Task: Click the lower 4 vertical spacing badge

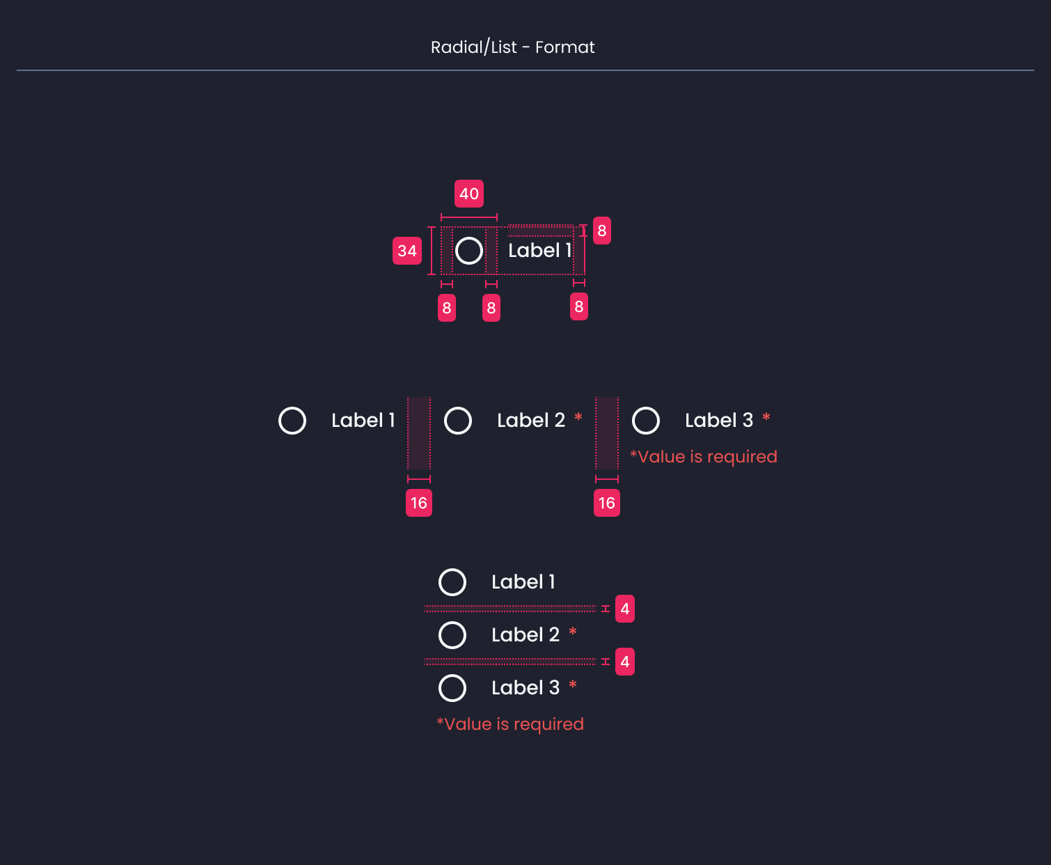Action: click(624, 661)
